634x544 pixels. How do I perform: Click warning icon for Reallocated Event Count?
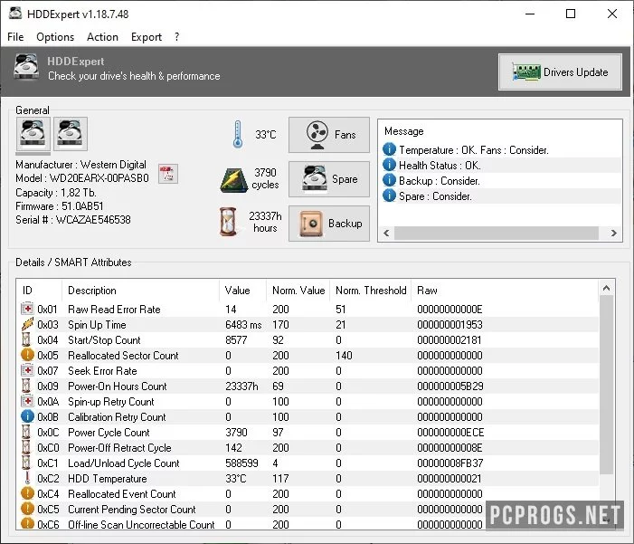click(x=27, y=493)
